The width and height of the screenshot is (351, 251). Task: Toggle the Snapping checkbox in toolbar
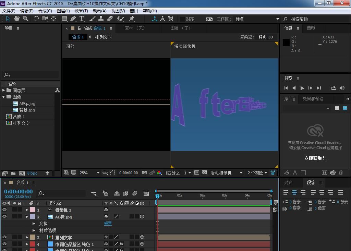182,19
